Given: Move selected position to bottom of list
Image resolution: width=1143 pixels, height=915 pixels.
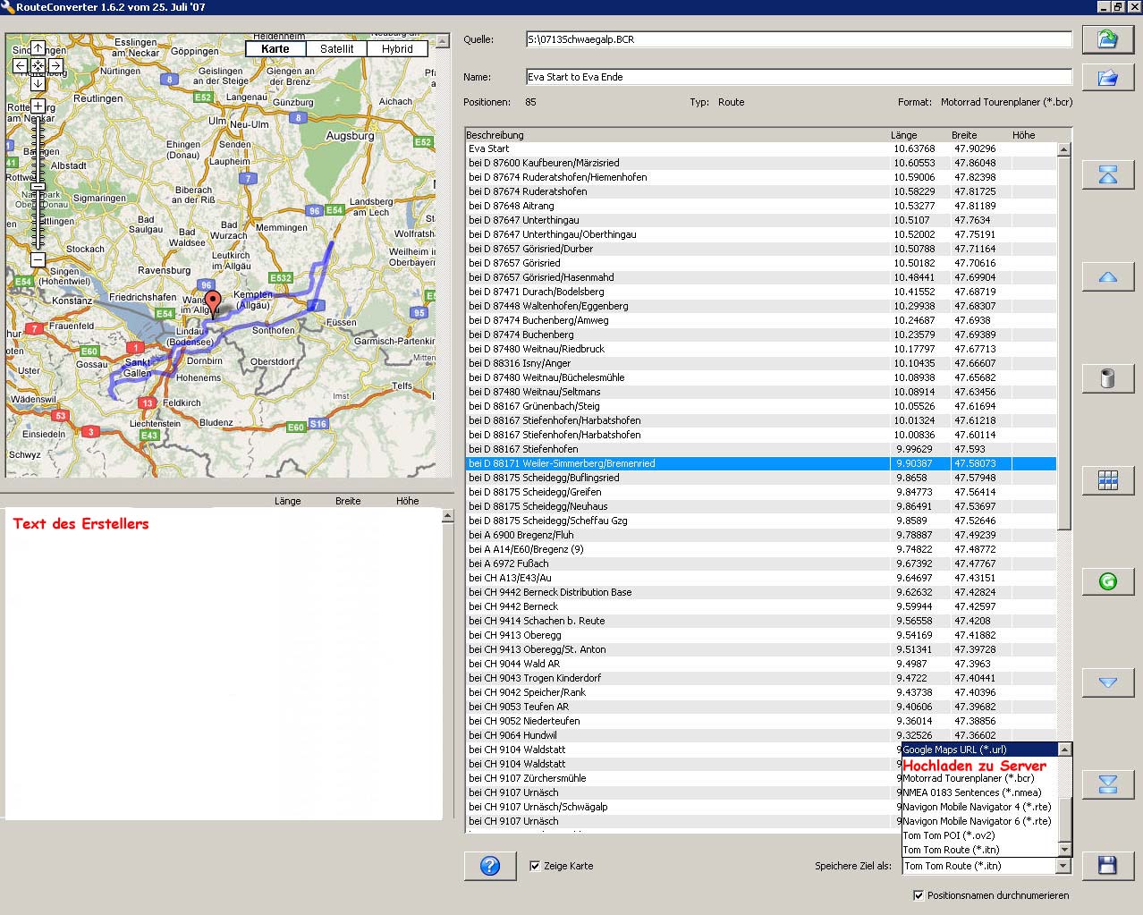Looking at the screenshot, I should tap(1107, 784).
